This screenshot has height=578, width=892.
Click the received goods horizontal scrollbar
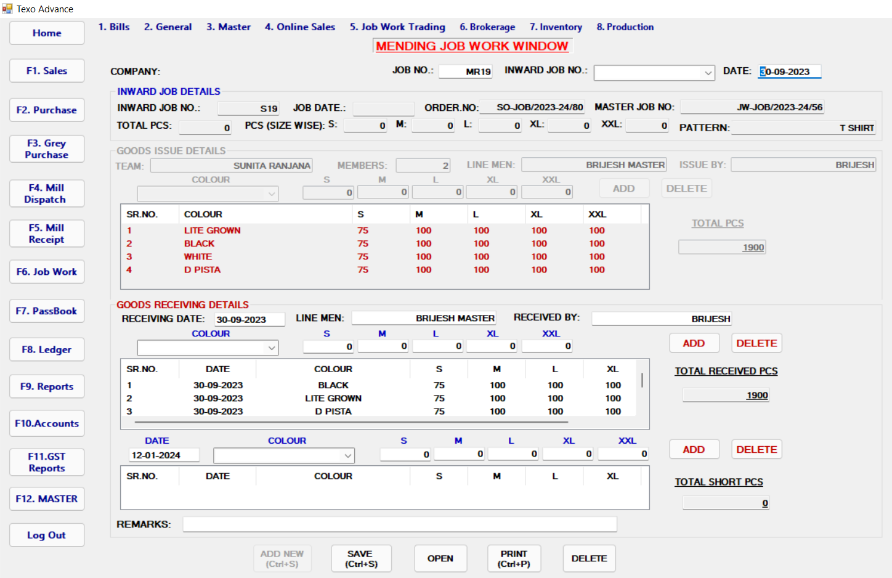point(351,423)
